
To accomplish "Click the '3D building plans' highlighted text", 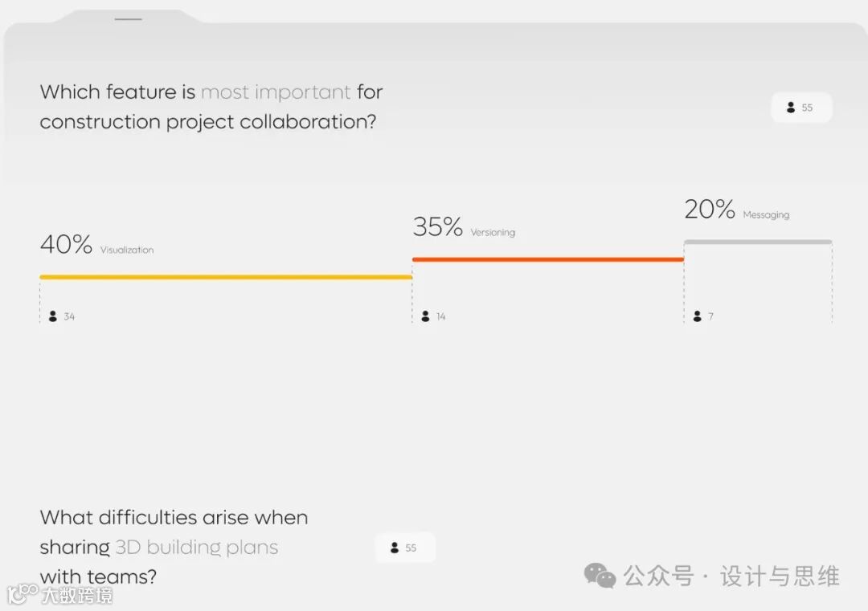I will coord(197,548).
